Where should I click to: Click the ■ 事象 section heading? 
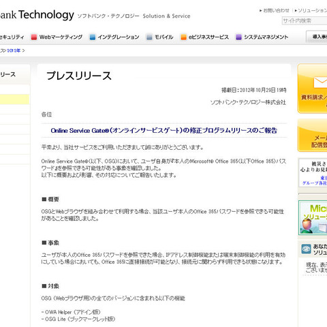pos(50,243)
